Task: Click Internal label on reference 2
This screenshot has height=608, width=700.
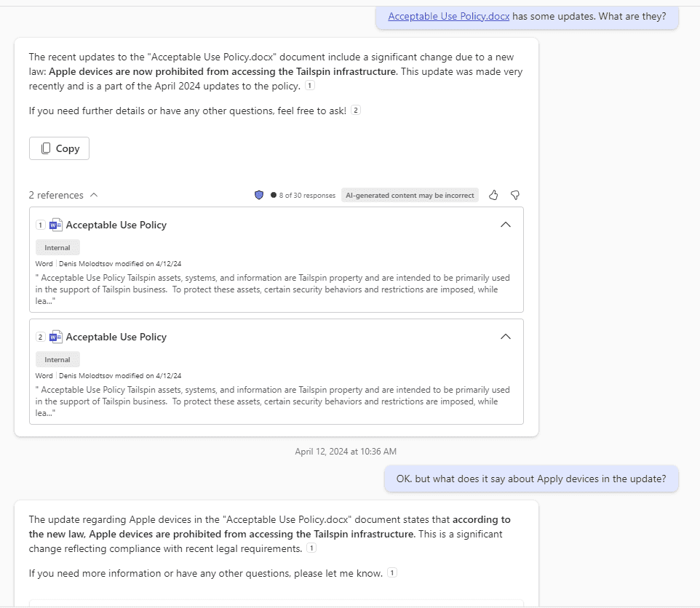Action: (57, 359)
